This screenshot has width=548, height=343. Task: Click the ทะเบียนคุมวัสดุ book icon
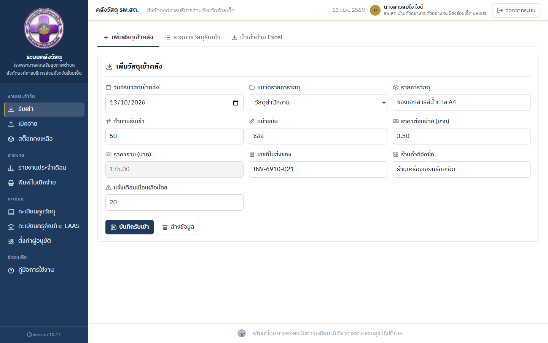coord(11,212)
